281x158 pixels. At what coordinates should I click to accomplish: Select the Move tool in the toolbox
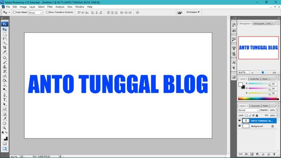click(x=5, y=29)
